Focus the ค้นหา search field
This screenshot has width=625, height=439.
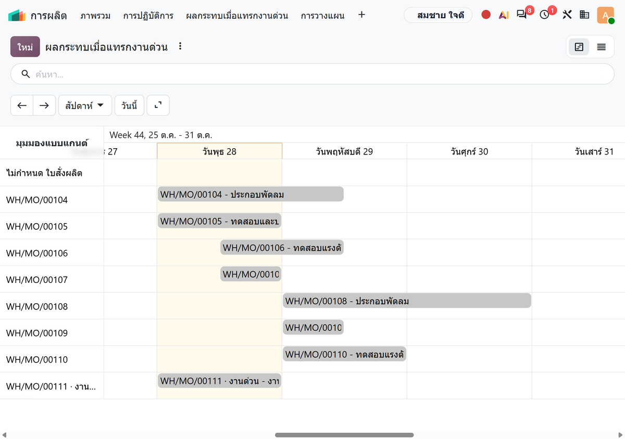click(312, 74)
